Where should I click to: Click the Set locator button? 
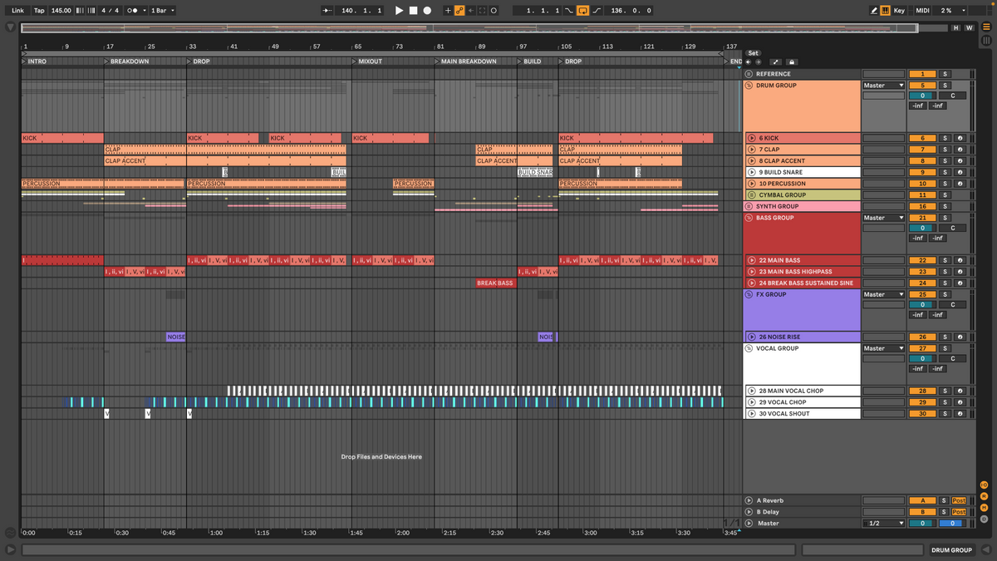753,52
